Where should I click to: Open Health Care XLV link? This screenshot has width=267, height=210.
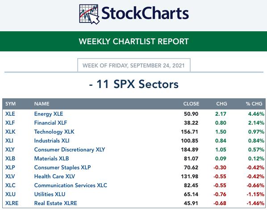54,176
